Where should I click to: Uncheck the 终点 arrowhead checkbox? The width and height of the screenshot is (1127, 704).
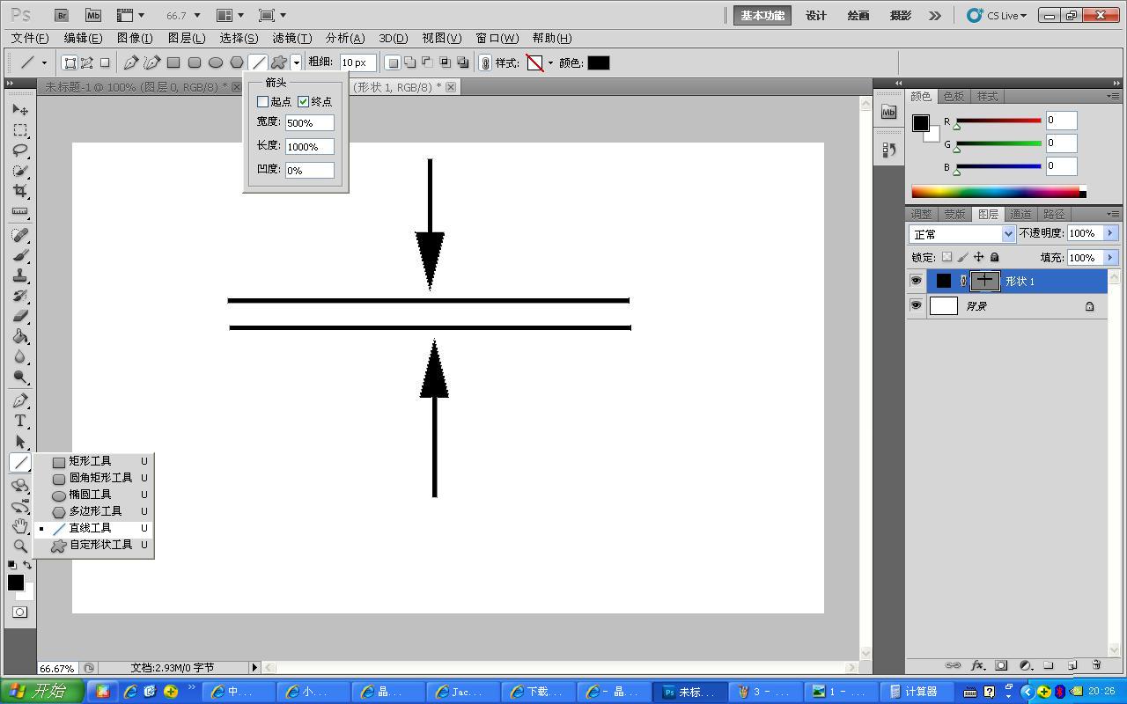click(303, 102)
